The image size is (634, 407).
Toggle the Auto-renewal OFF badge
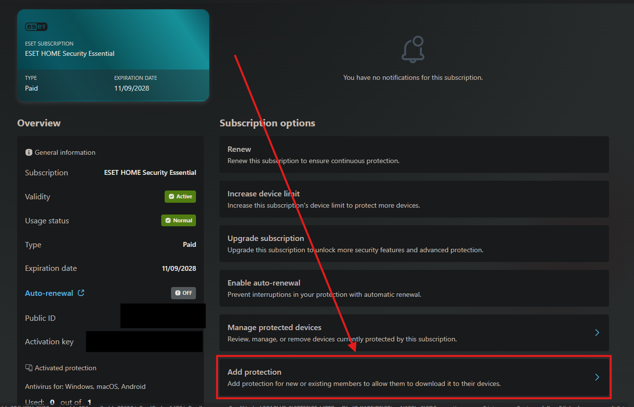click(x=183, y=293)
